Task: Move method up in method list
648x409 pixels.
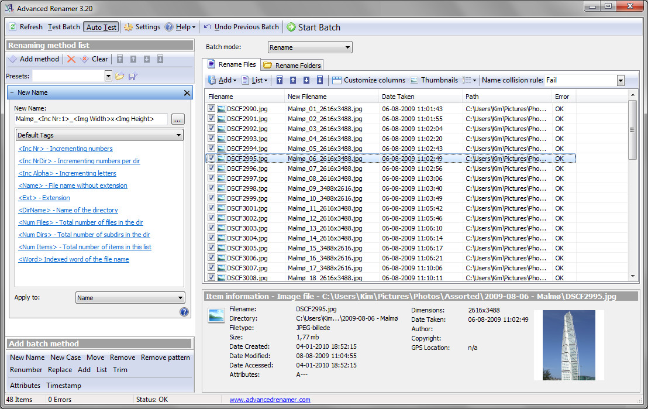Action: click(x=133, y=59)
